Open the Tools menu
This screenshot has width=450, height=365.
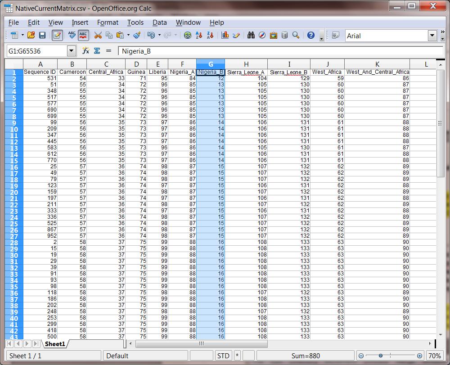coord(135,23)
